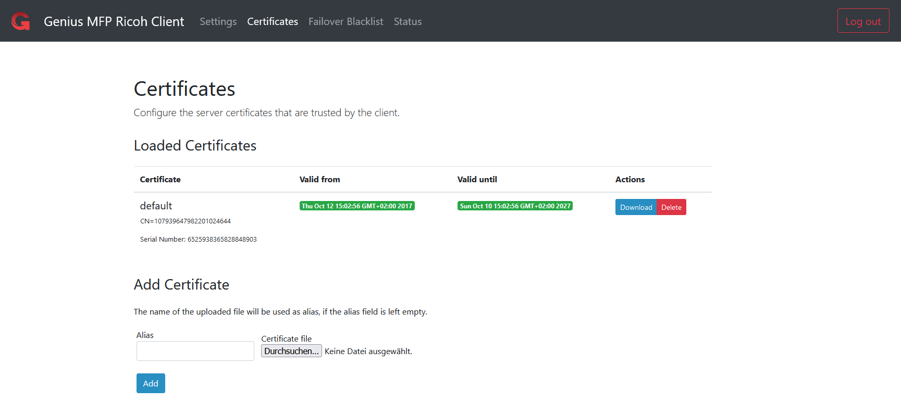Log out of the client
Screen dimensions: 901x414
click(863, 21)
